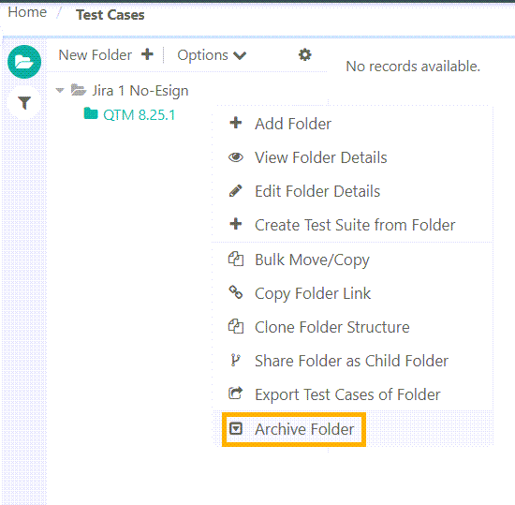The width and height of the screenshot is (515, 505).
Task: Click the pencil icon for Edit Folder Details
Action: pos(236,191)
